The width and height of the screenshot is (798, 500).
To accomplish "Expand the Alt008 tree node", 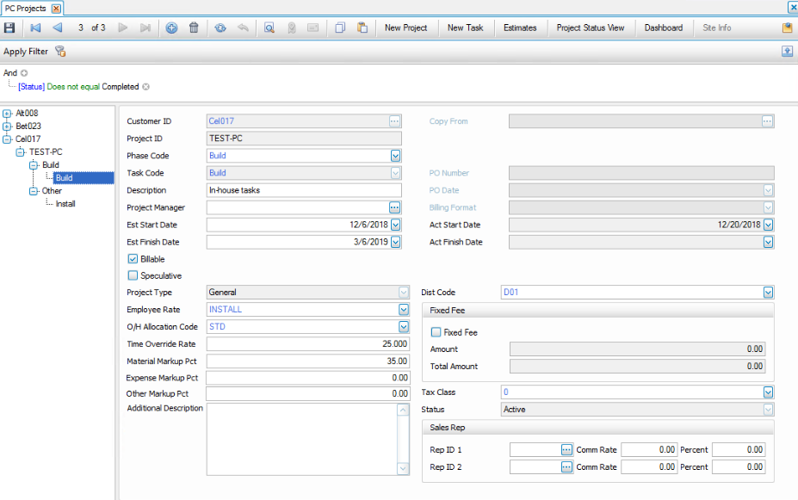I will (x=8, y=114).
